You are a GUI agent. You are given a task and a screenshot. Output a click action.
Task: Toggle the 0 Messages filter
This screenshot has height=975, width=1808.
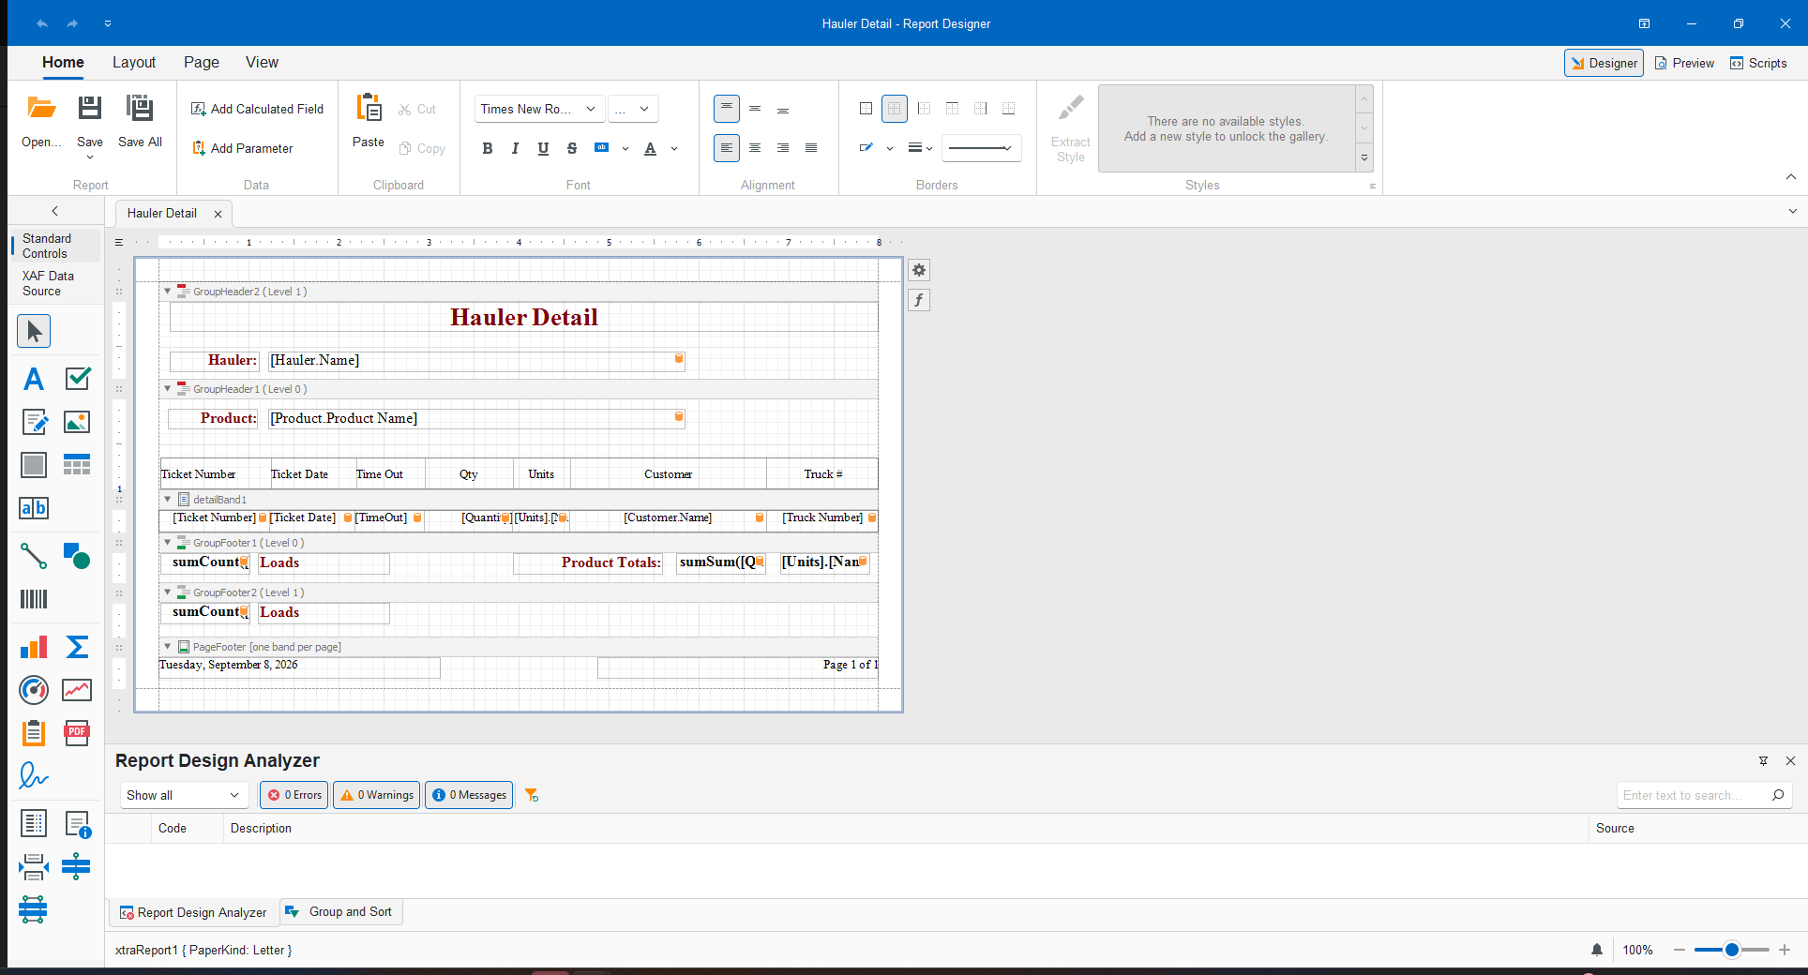[x=469, y=795]
